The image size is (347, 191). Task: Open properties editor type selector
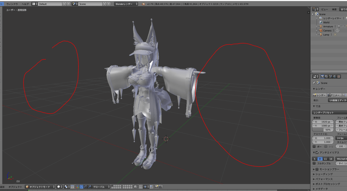tap(315, 76)
